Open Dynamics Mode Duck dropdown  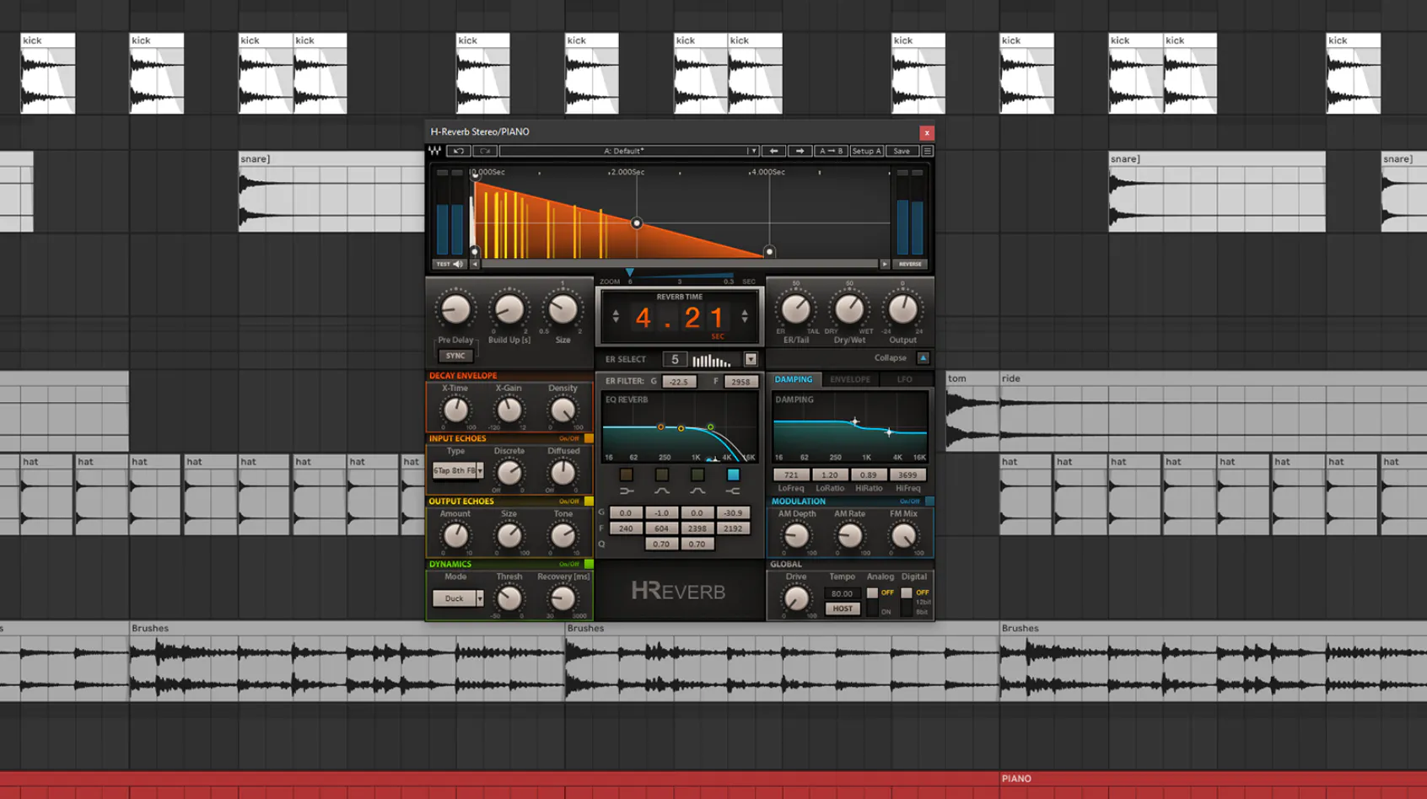pos(458,598)
